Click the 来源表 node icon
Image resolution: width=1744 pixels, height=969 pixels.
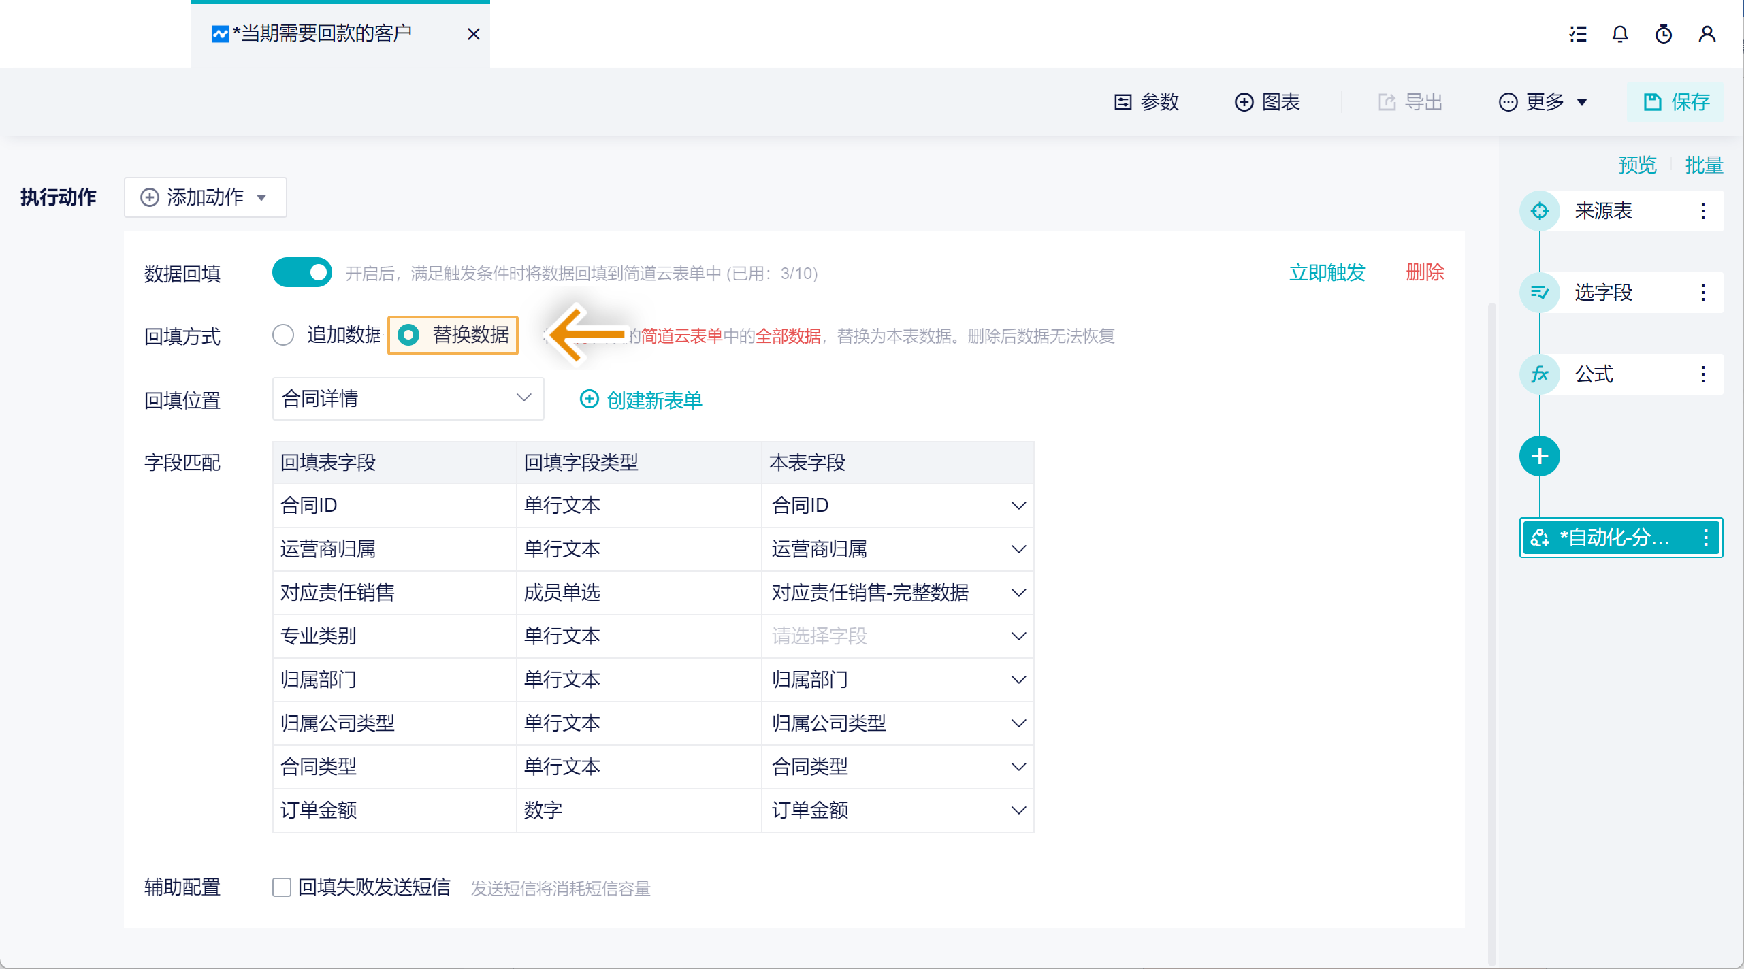pyautogui.click(x=1539, y=211)
